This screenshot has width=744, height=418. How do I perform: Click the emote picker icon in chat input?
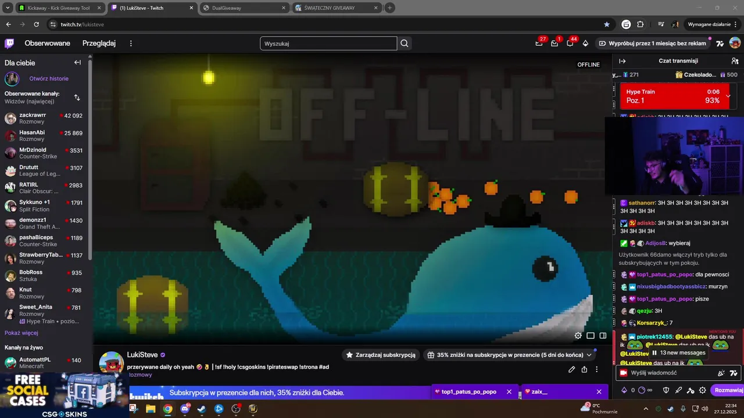click(x=721, y=373)
